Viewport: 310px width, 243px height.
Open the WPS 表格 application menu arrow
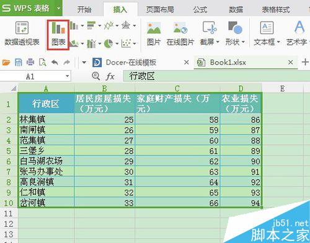pos(59,8)
